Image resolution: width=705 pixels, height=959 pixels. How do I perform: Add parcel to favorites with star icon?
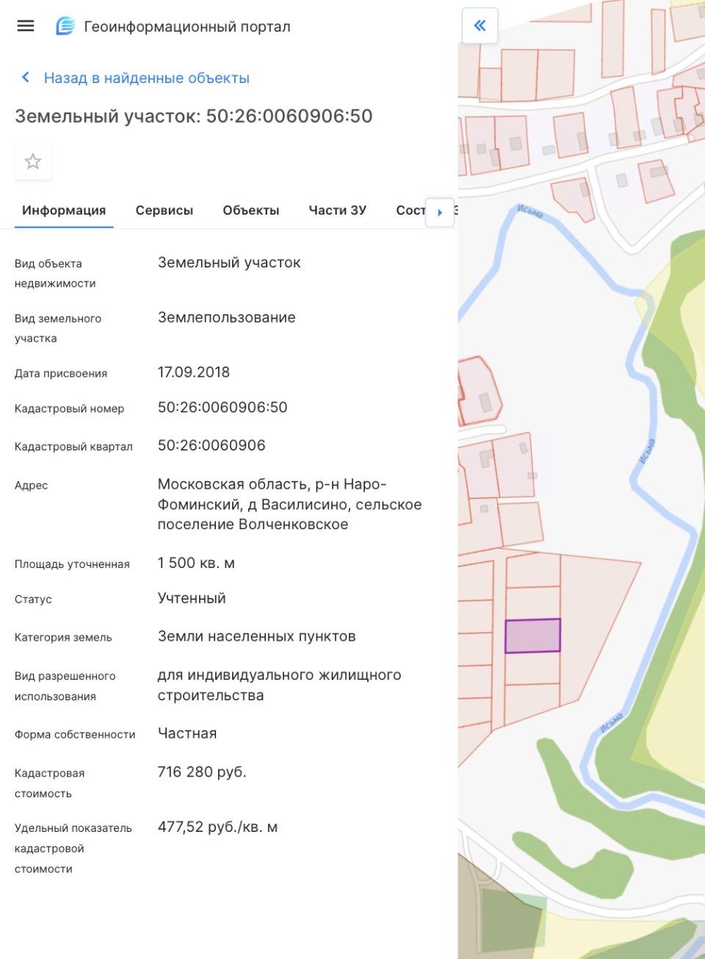33,162
